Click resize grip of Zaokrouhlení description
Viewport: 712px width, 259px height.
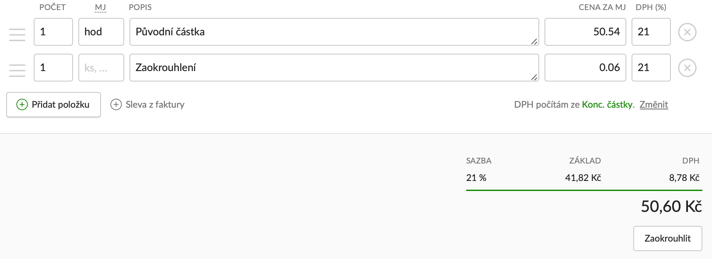tap(534, 77)
